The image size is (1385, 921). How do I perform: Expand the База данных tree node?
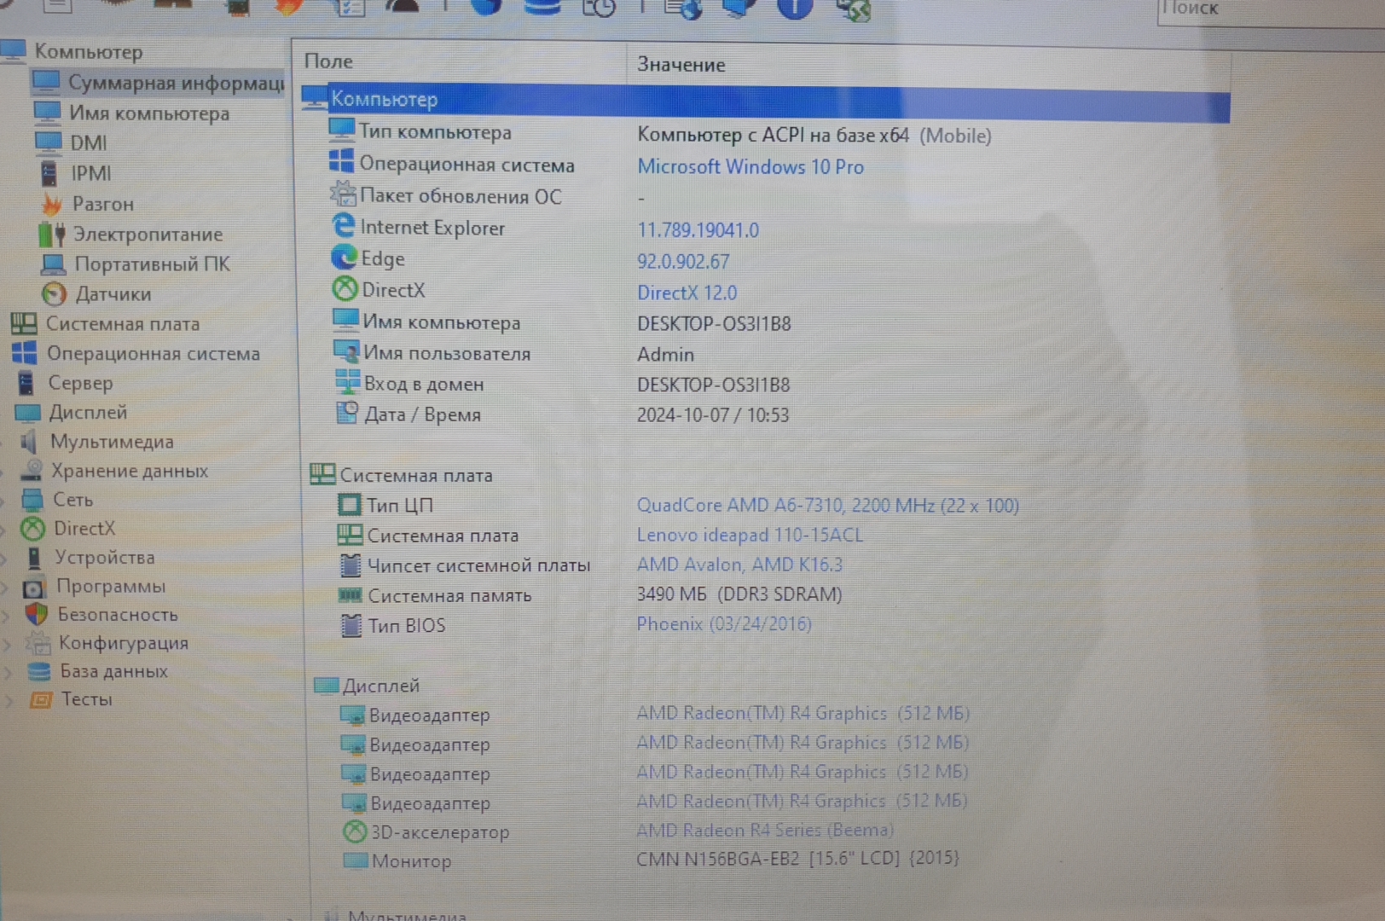[9, 672]
